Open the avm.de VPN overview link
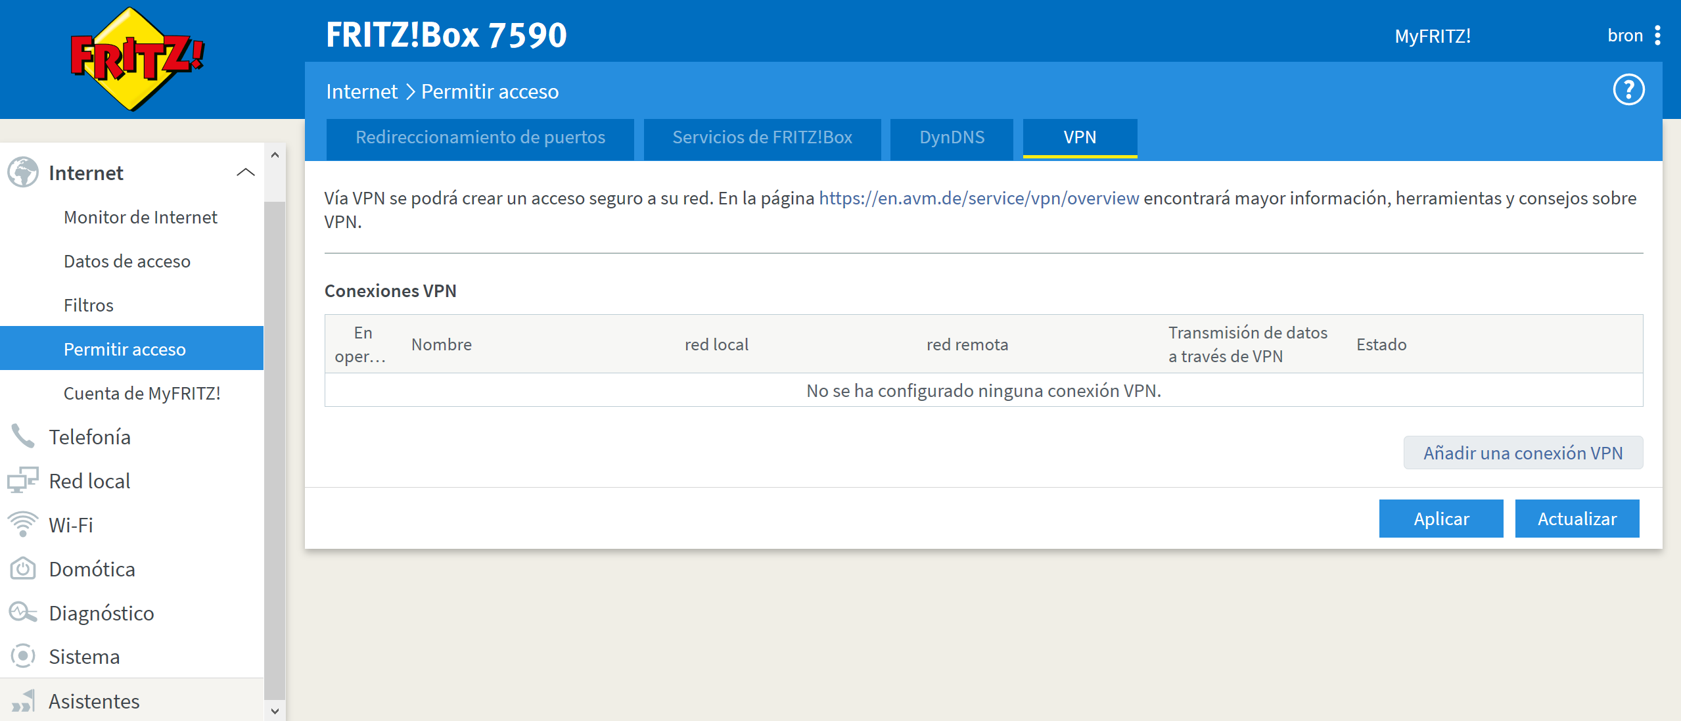Viewport: 1681px width, 721px height. pyautogui.click(x=979, y=198)
